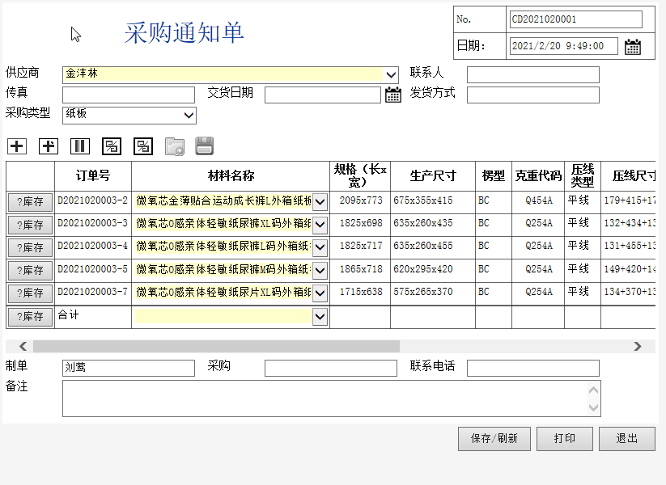Click the first plus icon in the toolbar
This screenshot has width=666, height=485.
(17, 146)
